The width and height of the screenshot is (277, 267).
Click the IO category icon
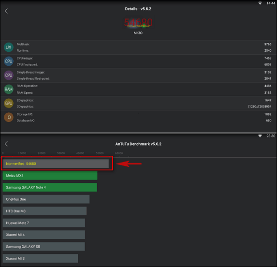[9, 117]
